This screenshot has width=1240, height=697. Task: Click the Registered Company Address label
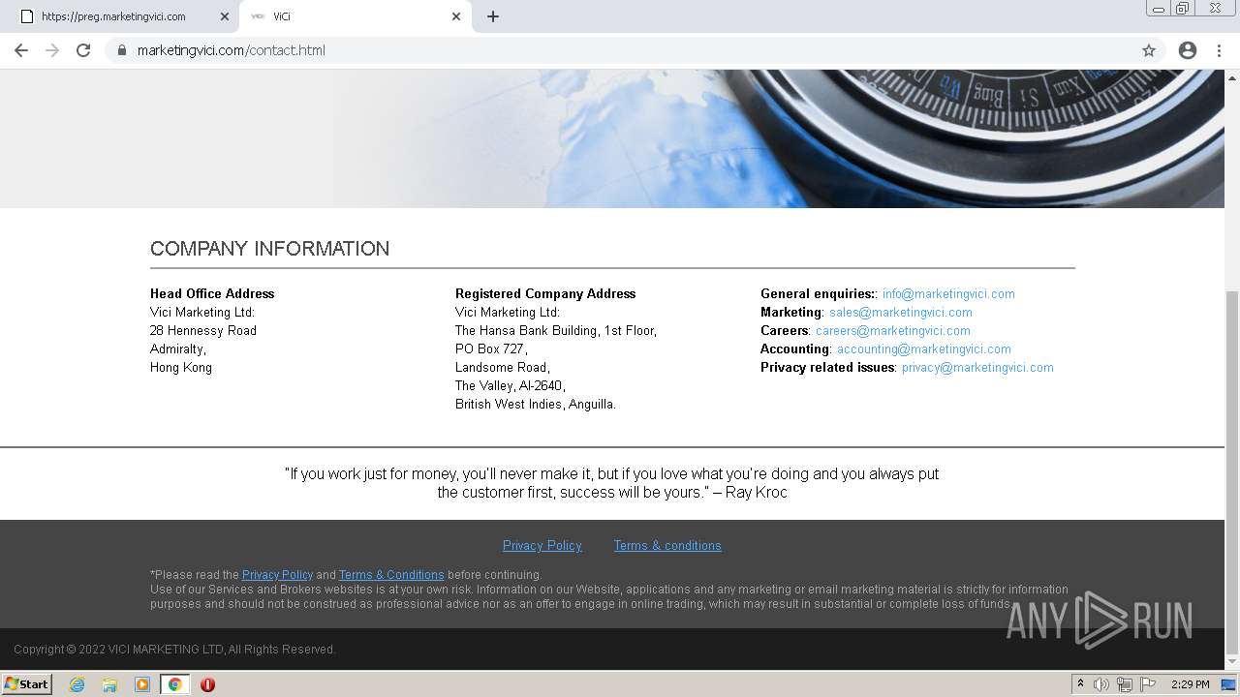(x=545, y=293)
